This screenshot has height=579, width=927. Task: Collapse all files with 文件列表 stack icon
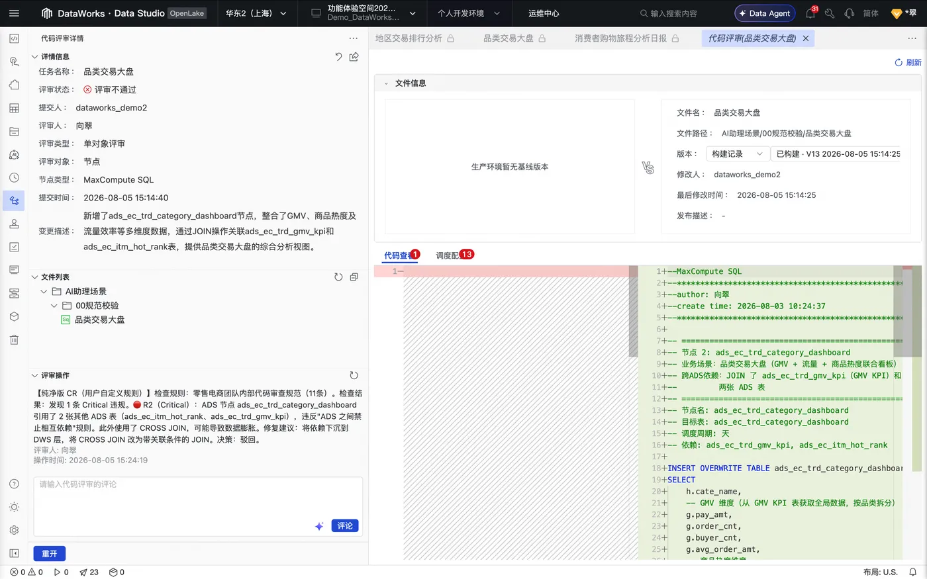point(354,277)
